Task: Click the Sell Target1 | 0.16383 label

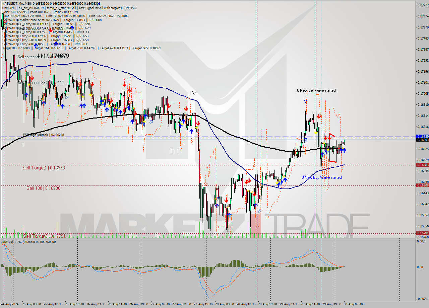Action: (x=44, y=168)
